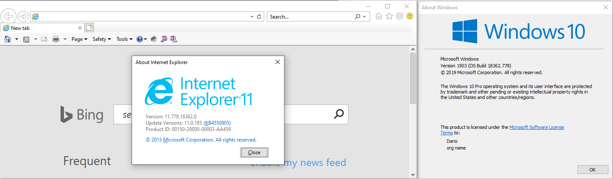The height and width of the screenshot is (179, 613).
Task: Click the Internet Explorer icon in address bar
Action: pos(35,16)
